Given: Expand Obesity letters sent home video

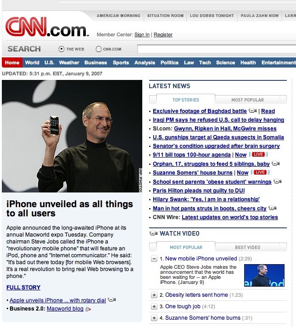Looking at the screenshot, I should (x=154, y=295).
